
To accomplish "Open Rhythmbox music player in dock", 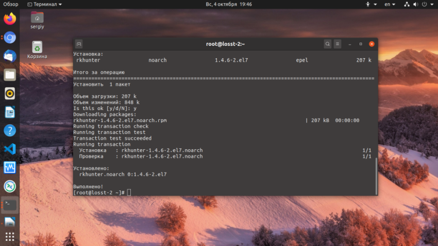I will pyautogui.click(x=10, y=94).
